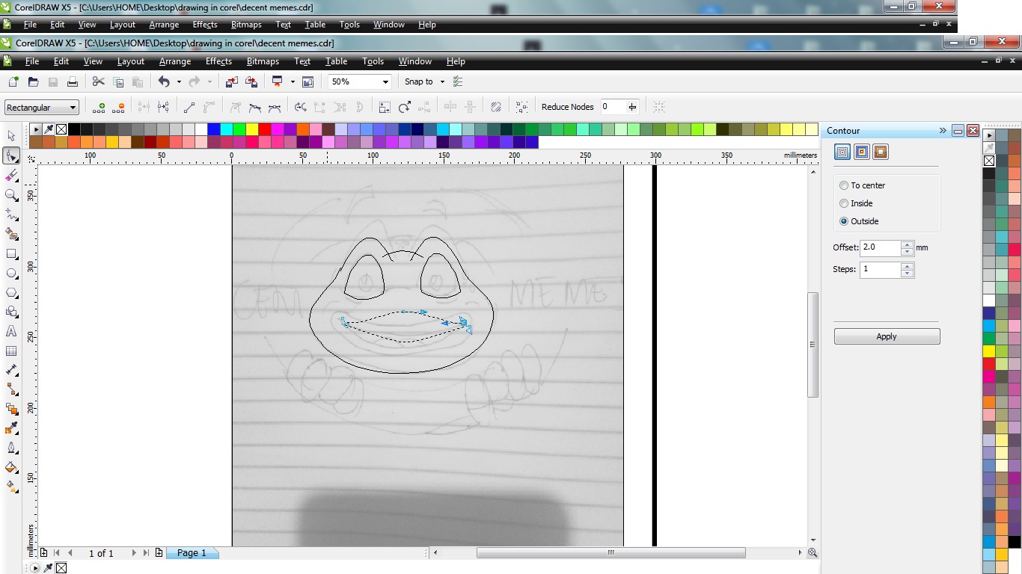This screenshot has width=1022, height=574.
Task: Go to the next page arrow
Action: coord(134,553)
